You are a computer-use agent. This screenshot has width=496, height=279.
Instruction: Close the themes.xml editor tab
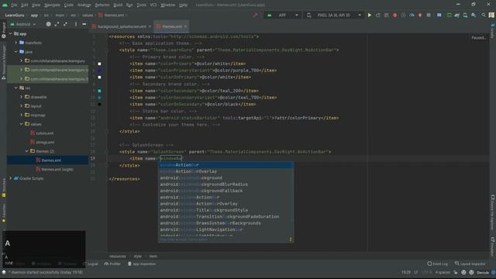click(x=185, y=26)
